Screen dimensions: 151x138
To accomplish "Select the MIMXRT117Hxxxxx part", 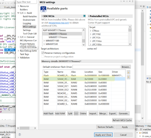I will (58, 37).
